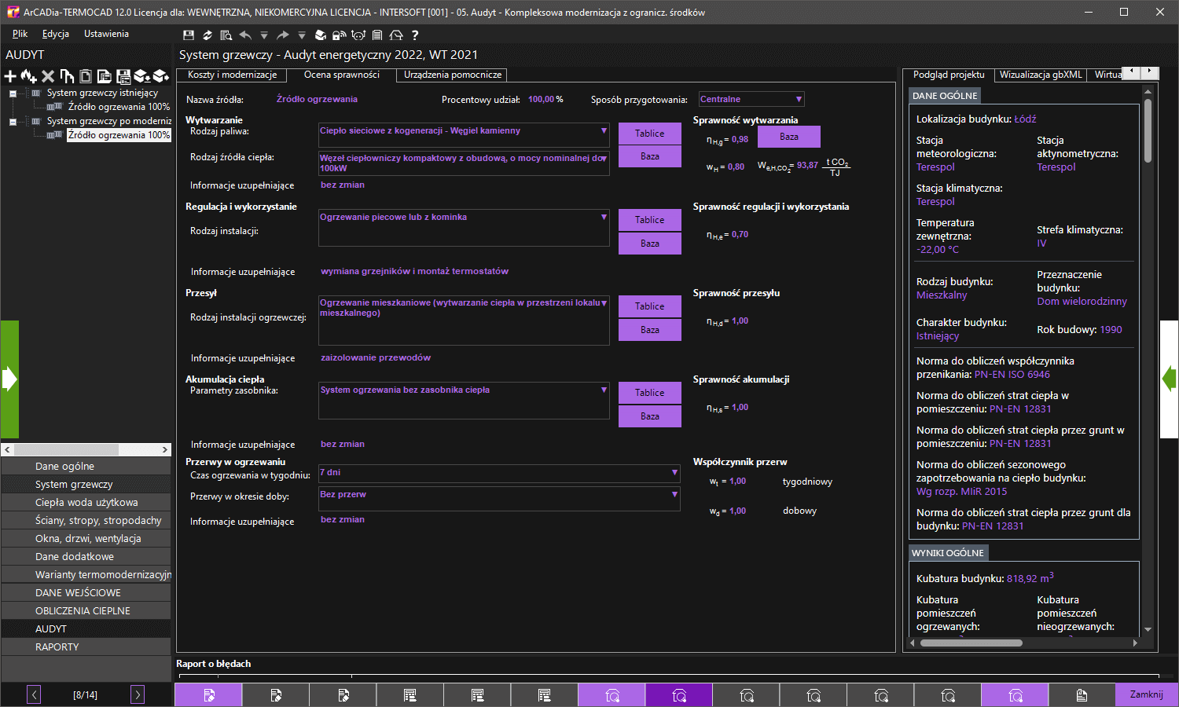Open the 'Czas ogrzewania w tygodniu' dropdown
1179x707 pixels.
click(674, 473)
